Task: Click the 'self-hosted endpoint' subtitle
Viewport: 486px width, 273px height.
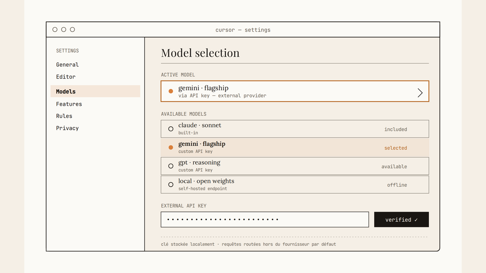Action: click(202, 188)
